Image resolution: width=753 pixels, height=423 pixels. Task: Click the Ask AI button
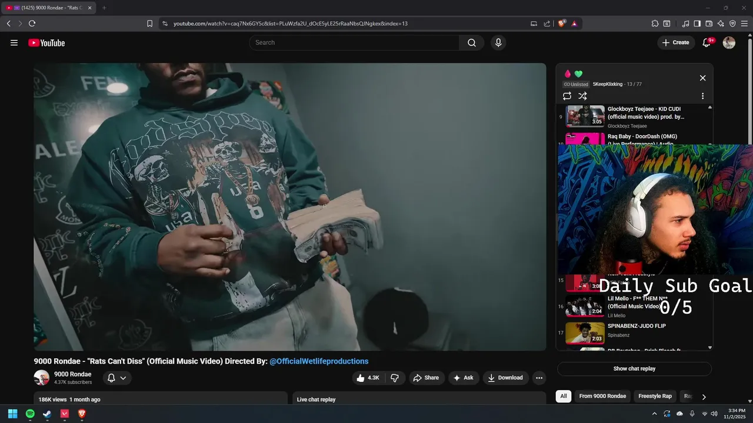[x=463, y=378]
